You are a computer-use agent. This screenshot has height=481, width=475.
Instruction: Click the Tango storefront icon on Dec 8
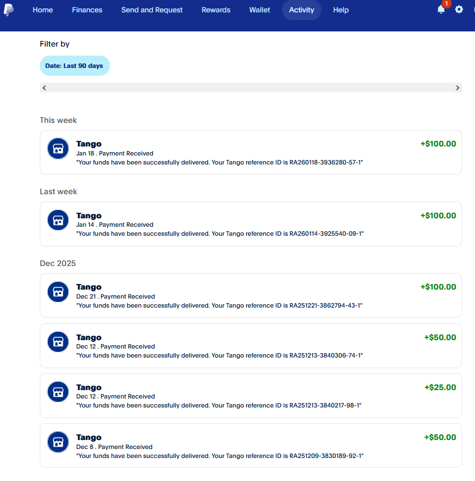[58, 441]
